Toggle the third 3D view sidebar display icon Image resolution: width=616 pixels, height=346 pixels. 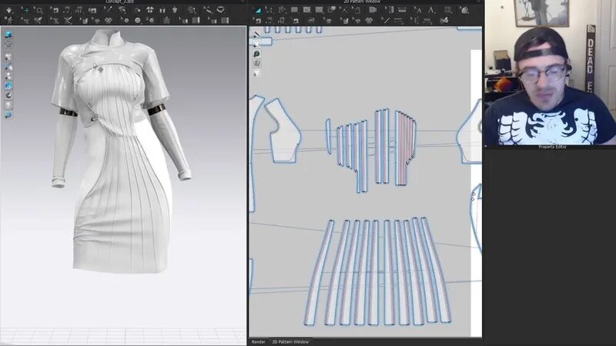(x=8, y=57)
